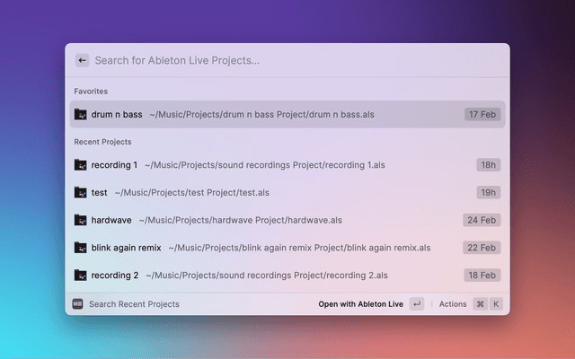Click the recording 1 project file icon

80,165
